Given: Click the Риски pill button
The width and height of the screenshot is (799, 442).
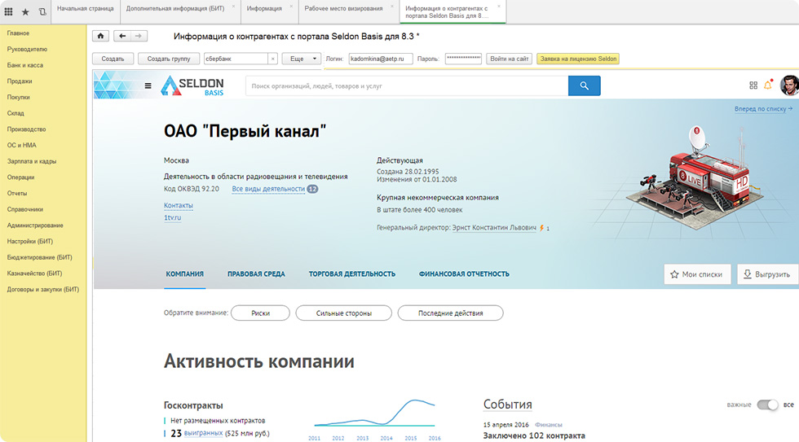Looking at the screenshot, I should 261,313.
